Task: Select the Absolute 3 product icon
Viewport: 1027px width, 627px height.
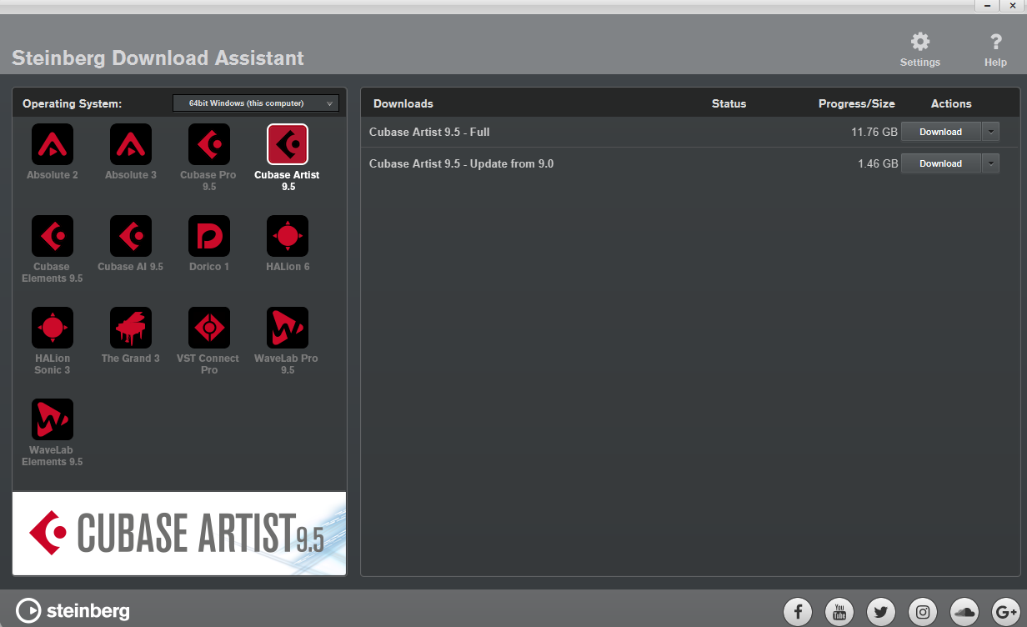Action: (x=131, y=144)
